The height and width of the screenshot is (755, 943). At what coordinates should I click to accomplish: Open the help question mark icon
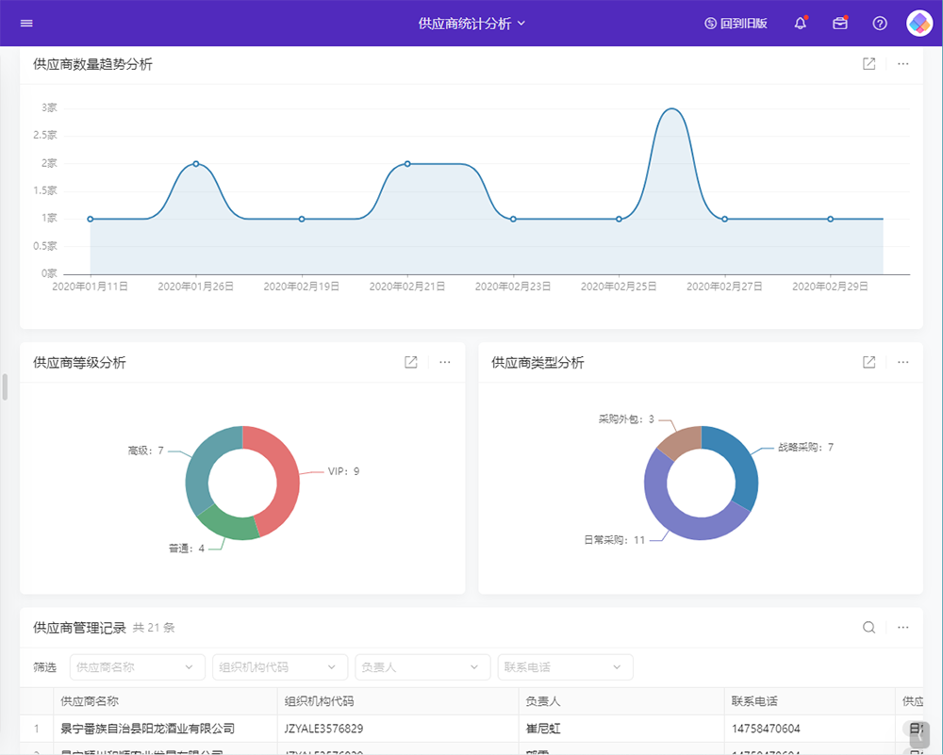879,23
